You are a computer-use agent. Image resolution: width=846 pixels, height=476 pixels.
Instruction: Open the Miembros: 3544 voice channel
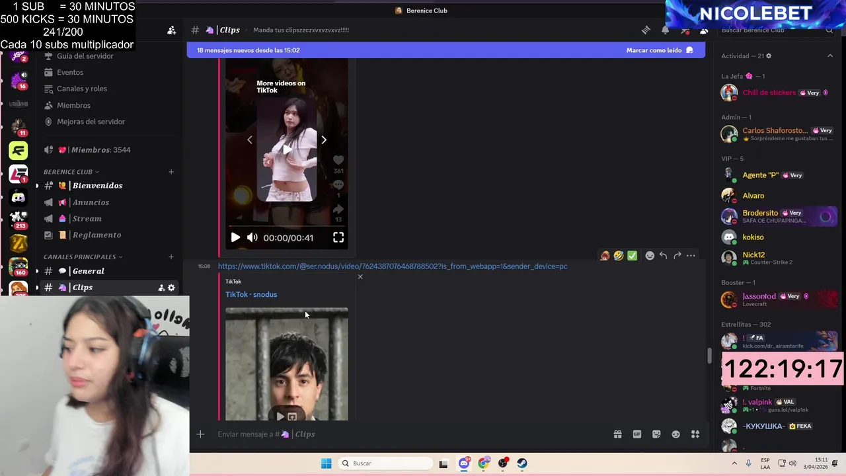(x=109, y=150)
